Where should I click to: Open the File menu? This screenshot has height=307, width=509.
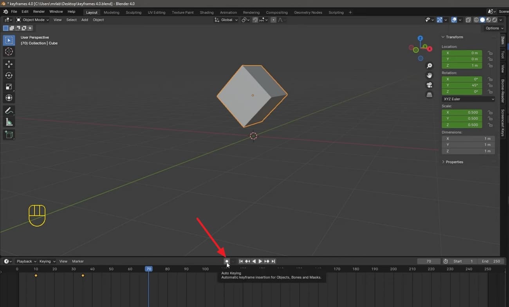pos(14,12)
